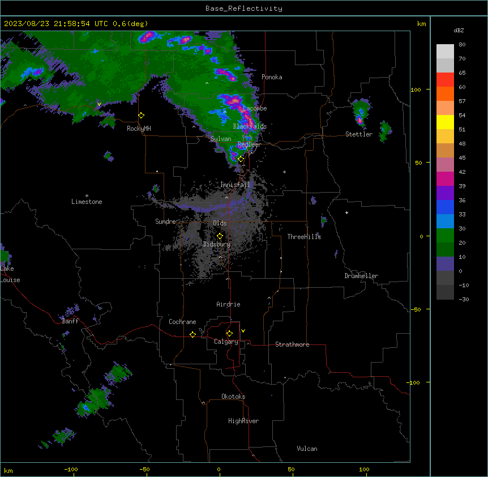Click the Strathmore label
The height and width of the screenshot is (477, 488).
pyautogui.click(x=292, y=344)
